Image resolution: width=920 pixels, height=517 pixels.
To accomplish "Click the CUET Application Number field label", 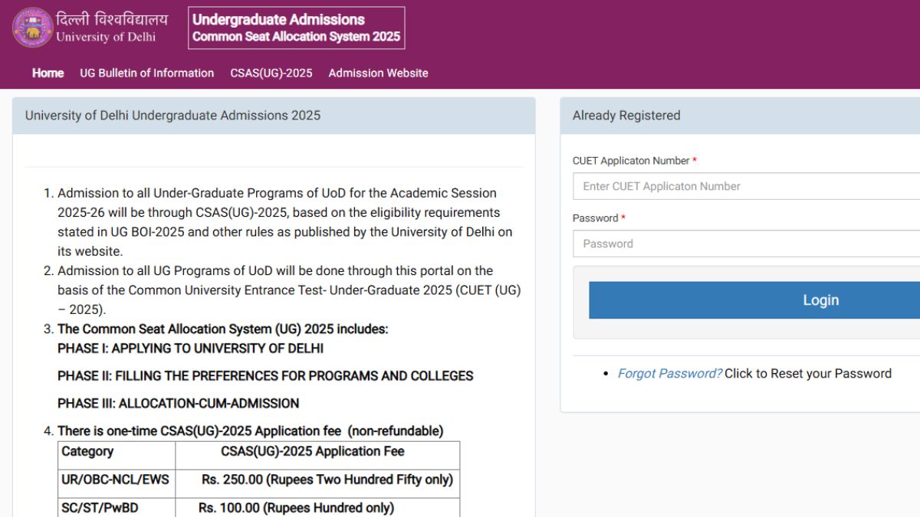I will pyautogui.click(x=631, y=161).
